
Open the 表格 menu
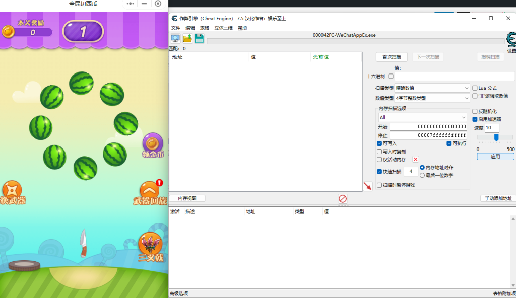(205, 28)
